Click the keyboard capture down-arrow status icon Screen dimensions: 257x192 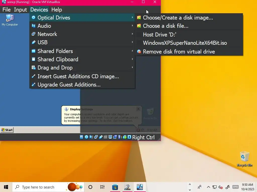[129, 137]
